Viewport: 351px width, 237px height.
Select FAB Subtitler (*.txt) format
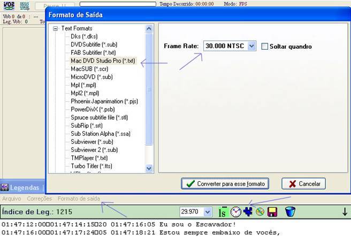(93, 52)
